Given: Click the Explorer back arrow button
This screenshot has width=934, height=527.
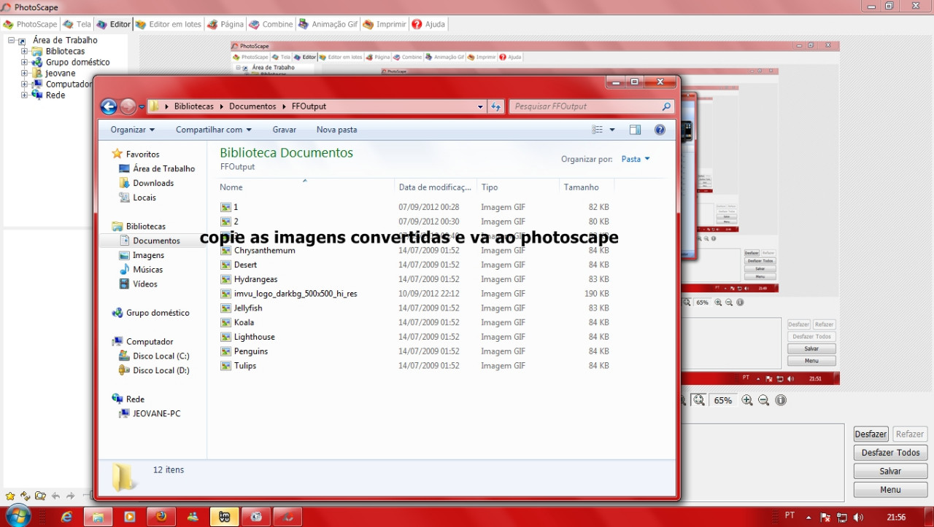Looking at the screenshot, I should coord(109,106).
